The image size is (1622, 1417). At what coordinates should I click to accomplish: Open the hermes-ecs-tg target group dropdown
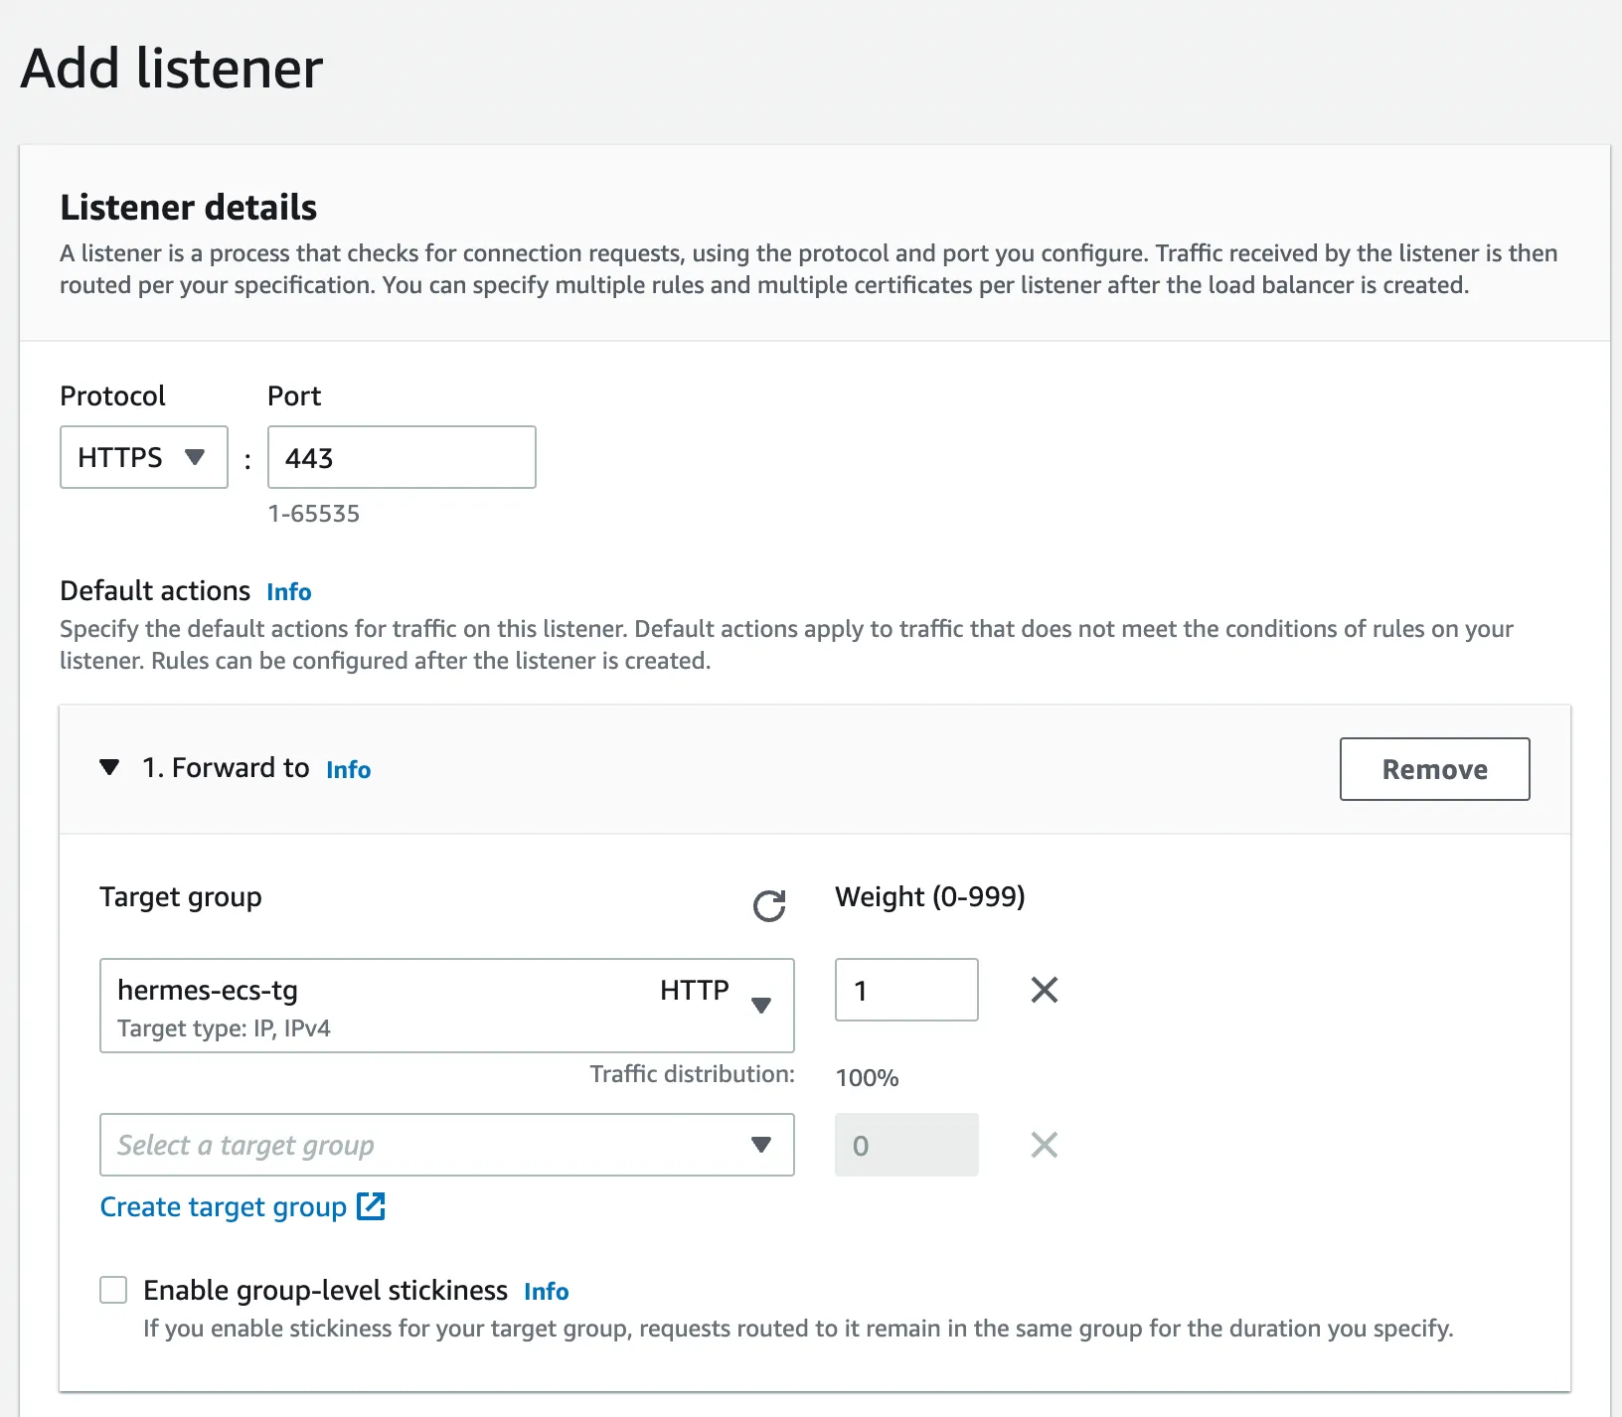(446, 1005)
